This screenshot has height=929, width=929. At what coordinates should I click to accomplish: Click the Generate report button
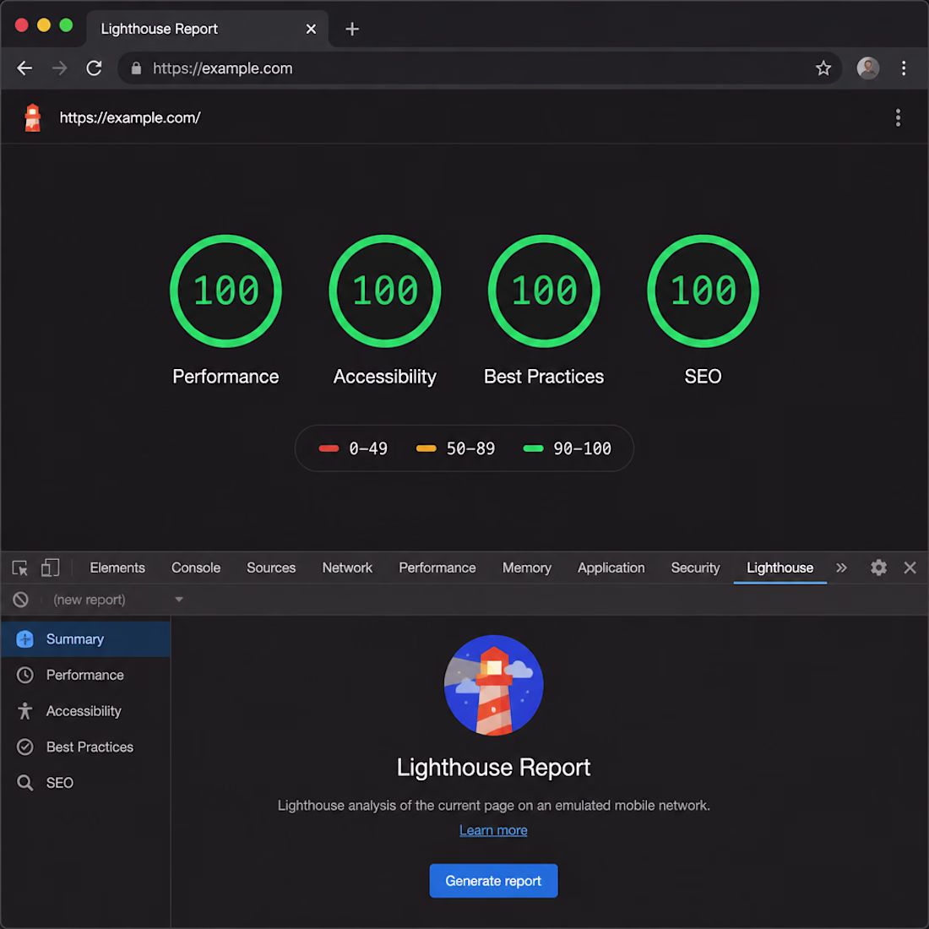[493, 880]
